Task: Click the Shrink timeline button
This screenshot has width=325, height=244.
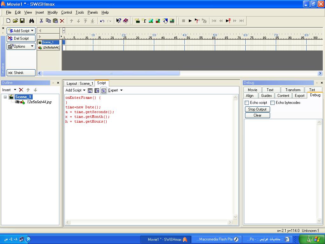Action: click(21, 73)
